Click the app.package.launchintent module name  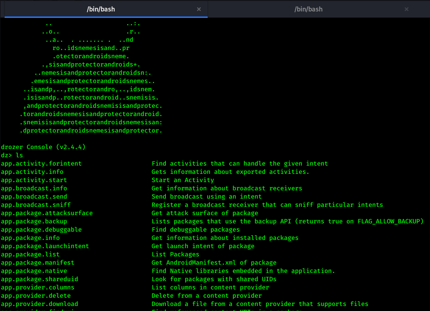(45, 246)
